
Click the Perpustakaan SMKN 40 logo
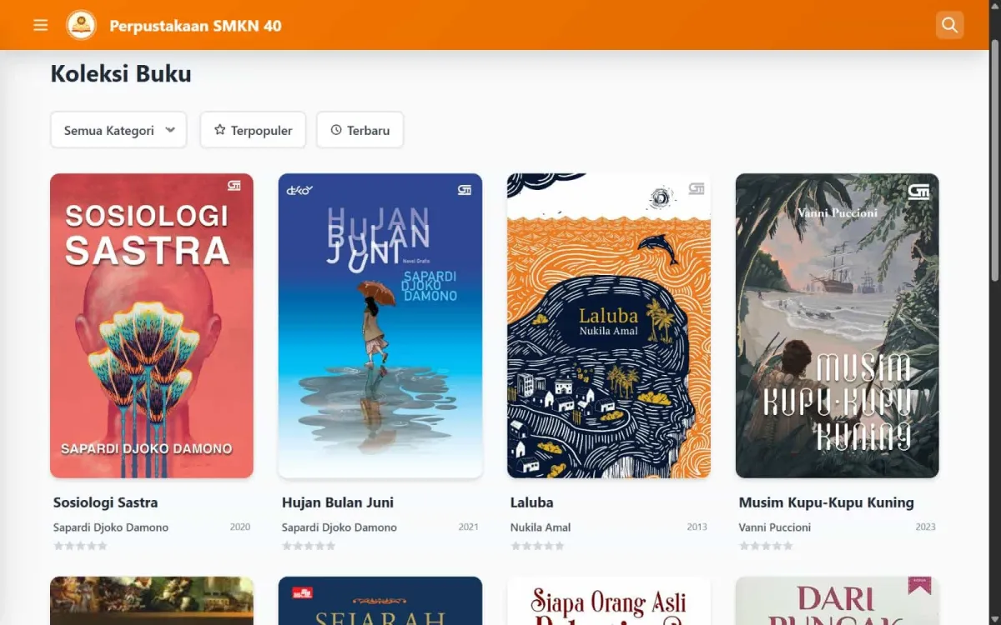(81, 25)
